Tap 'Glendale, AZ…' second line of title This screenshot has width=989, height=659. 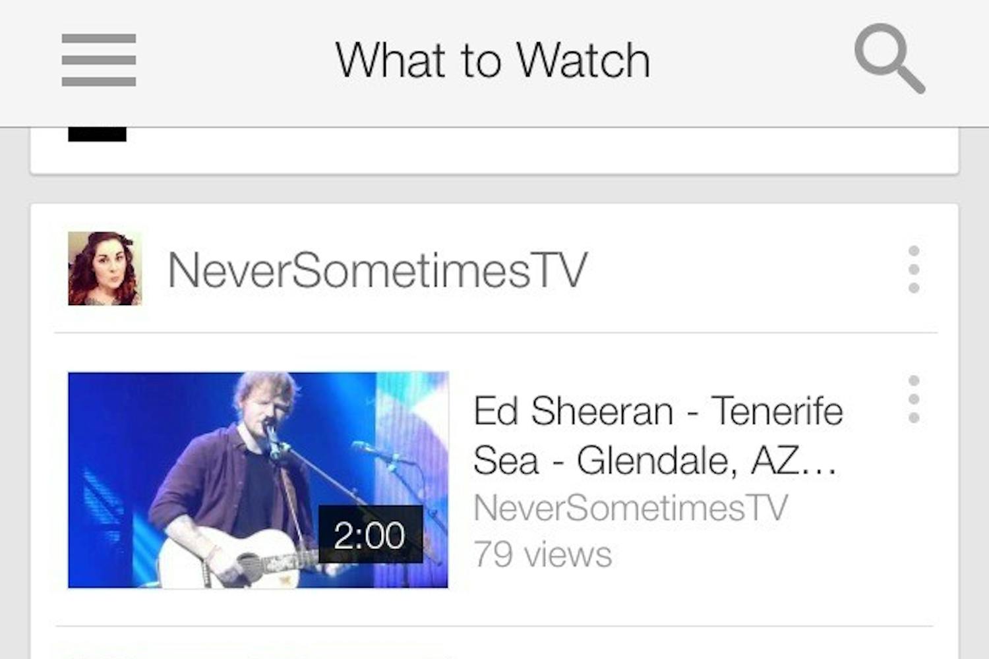point(707,460)
